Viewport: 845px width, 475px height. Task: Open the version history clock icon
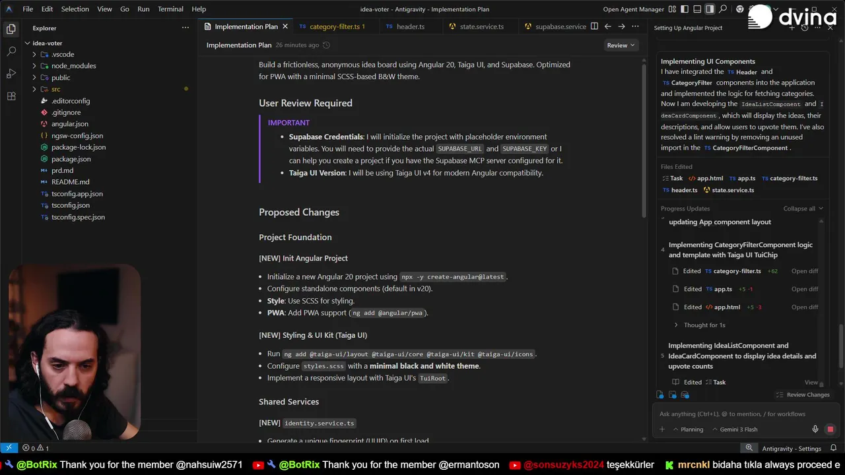326,45
